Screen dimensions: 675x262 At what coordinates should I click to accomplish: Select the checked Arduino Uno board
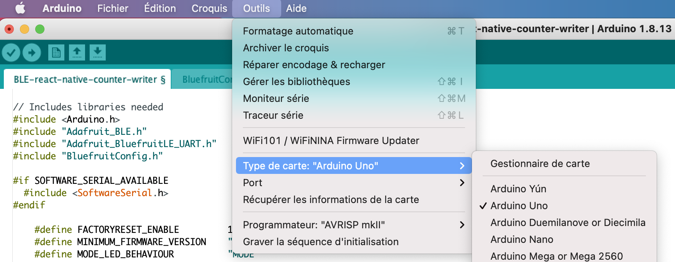[519, 206]
